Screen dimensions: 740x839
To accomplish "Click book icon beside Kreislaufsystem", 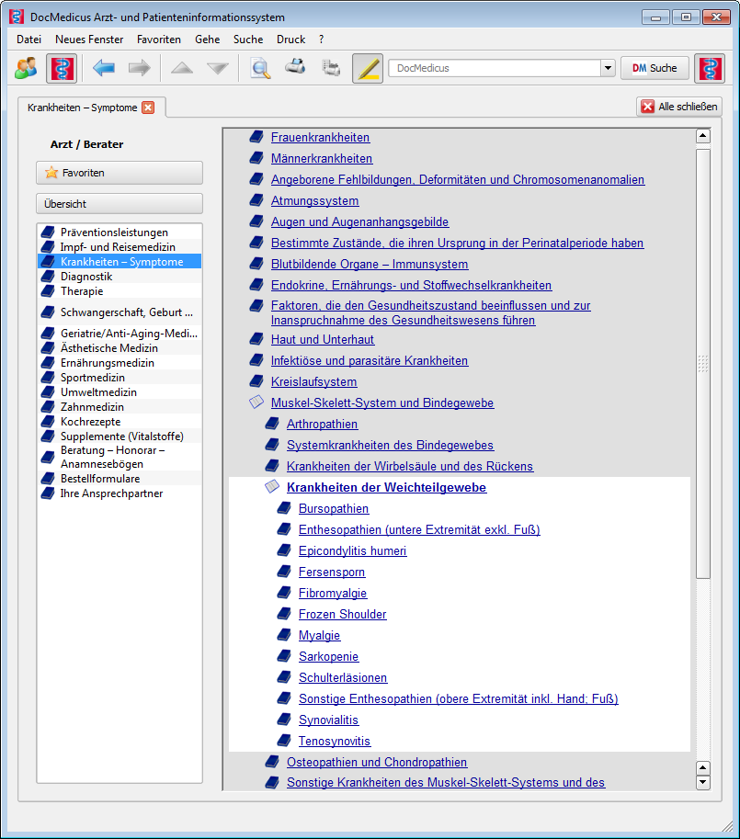I will [256, 381].
